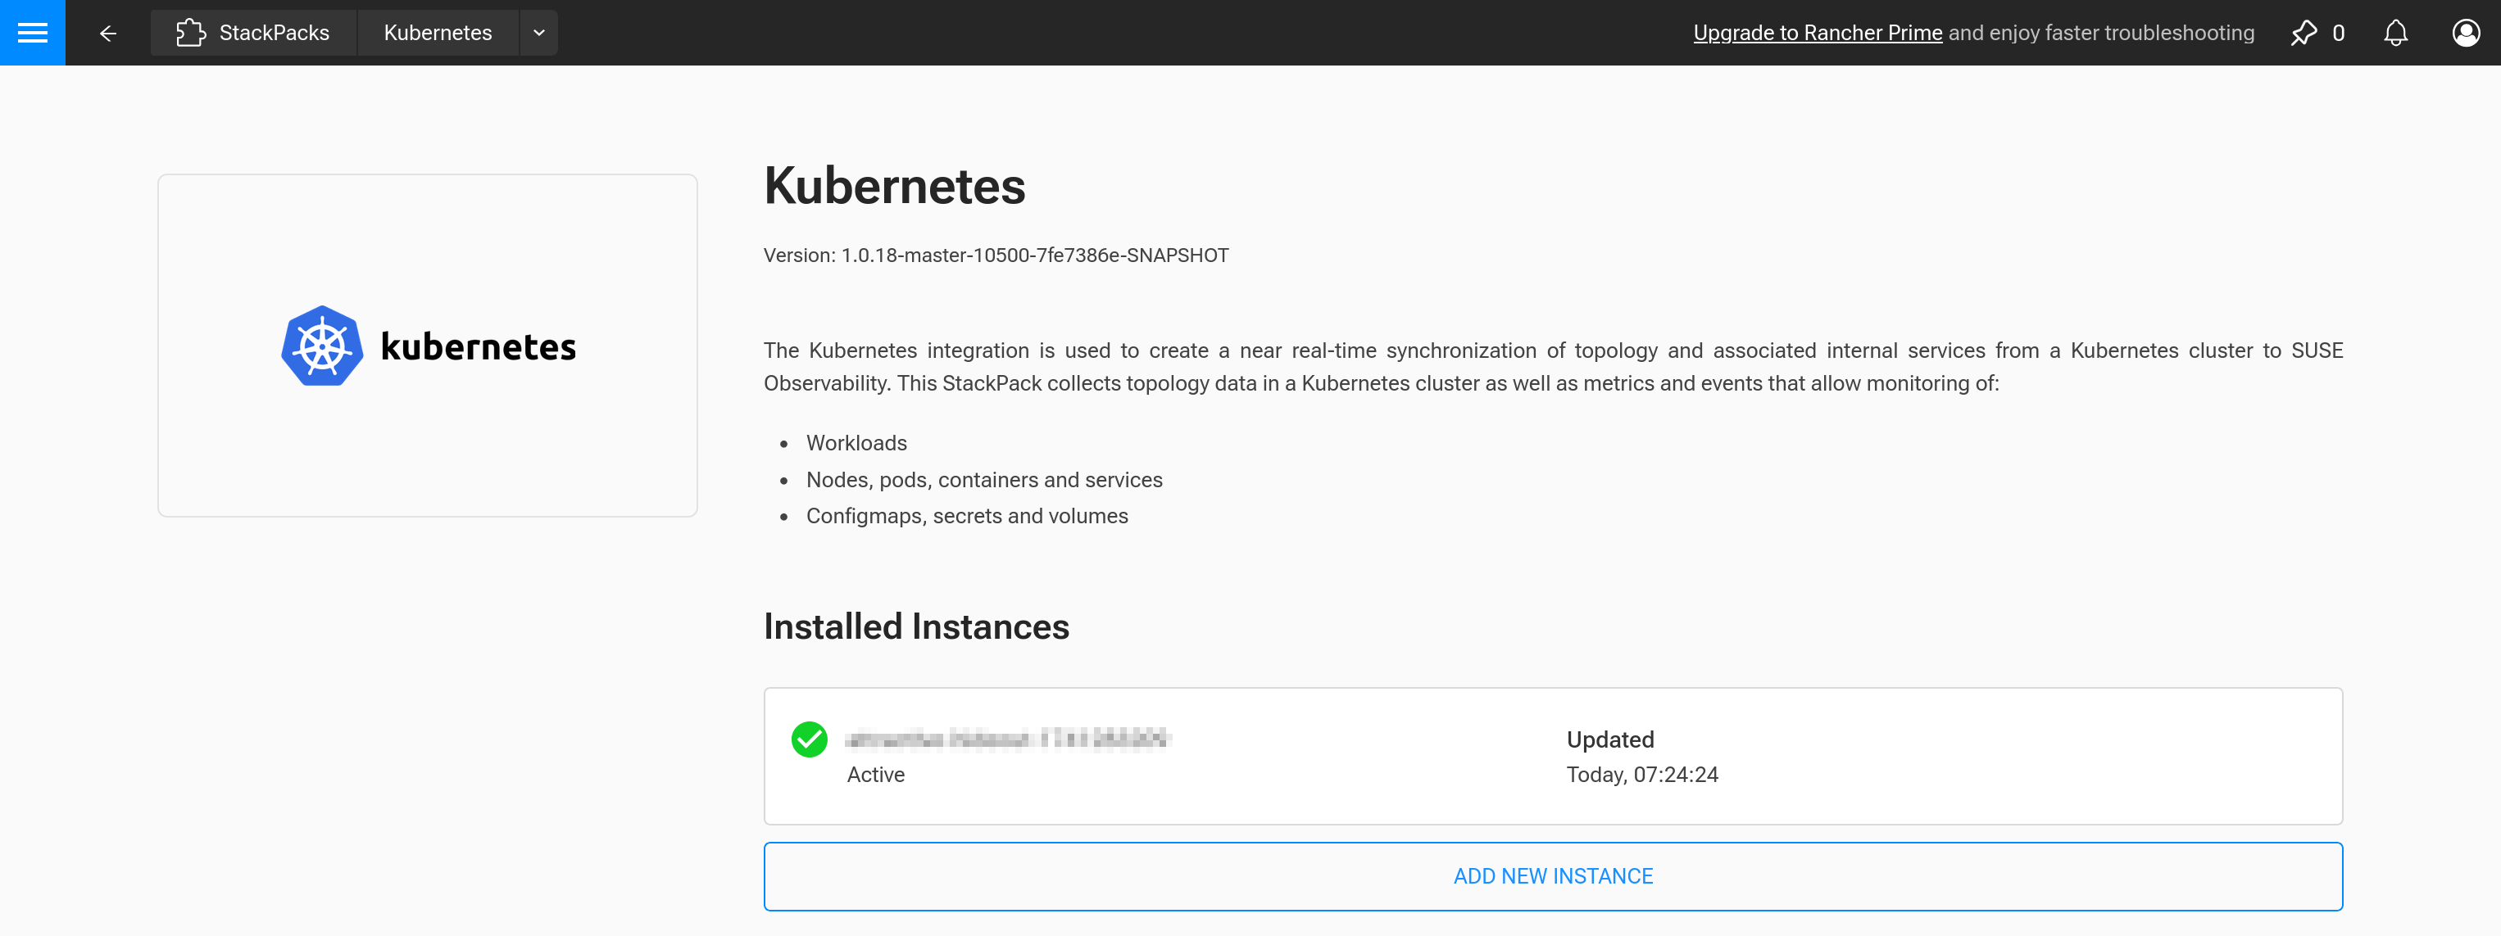
Task: Open the hamburger navigation menu
Action: coord(32,32)
